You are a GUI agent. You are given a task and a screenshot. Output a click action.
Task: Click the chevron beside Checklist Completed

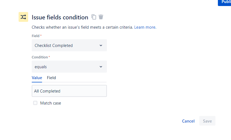pos(101,45)
